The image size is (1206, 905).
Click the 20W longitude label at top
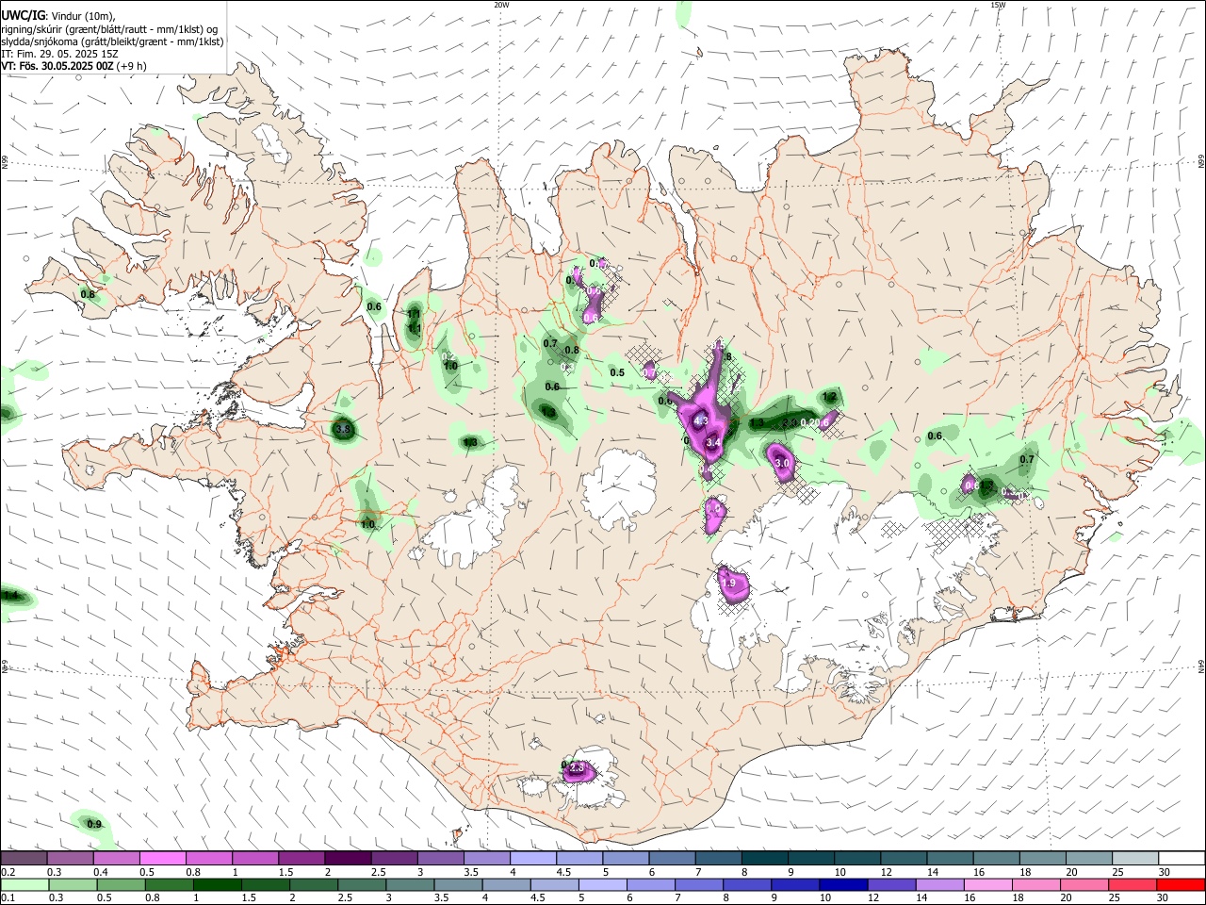click(x=501, y=5)
